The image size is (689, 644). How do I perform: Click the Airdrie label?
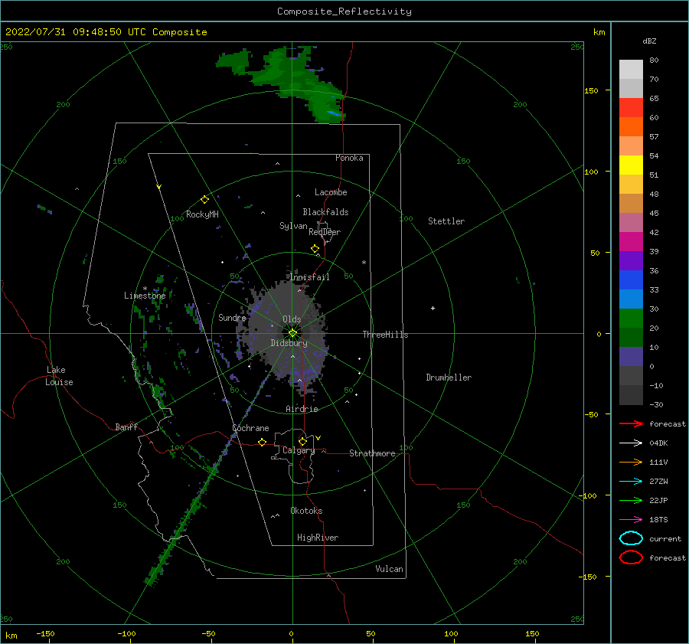click(302, 409)
